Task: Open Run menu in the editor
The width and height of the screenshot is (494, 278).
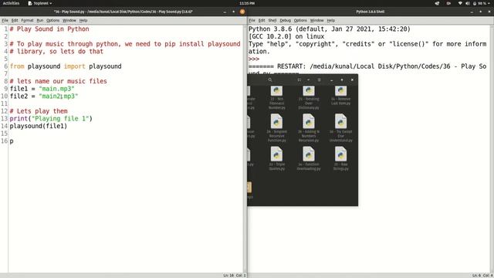Action: click(x=39, y=21)
